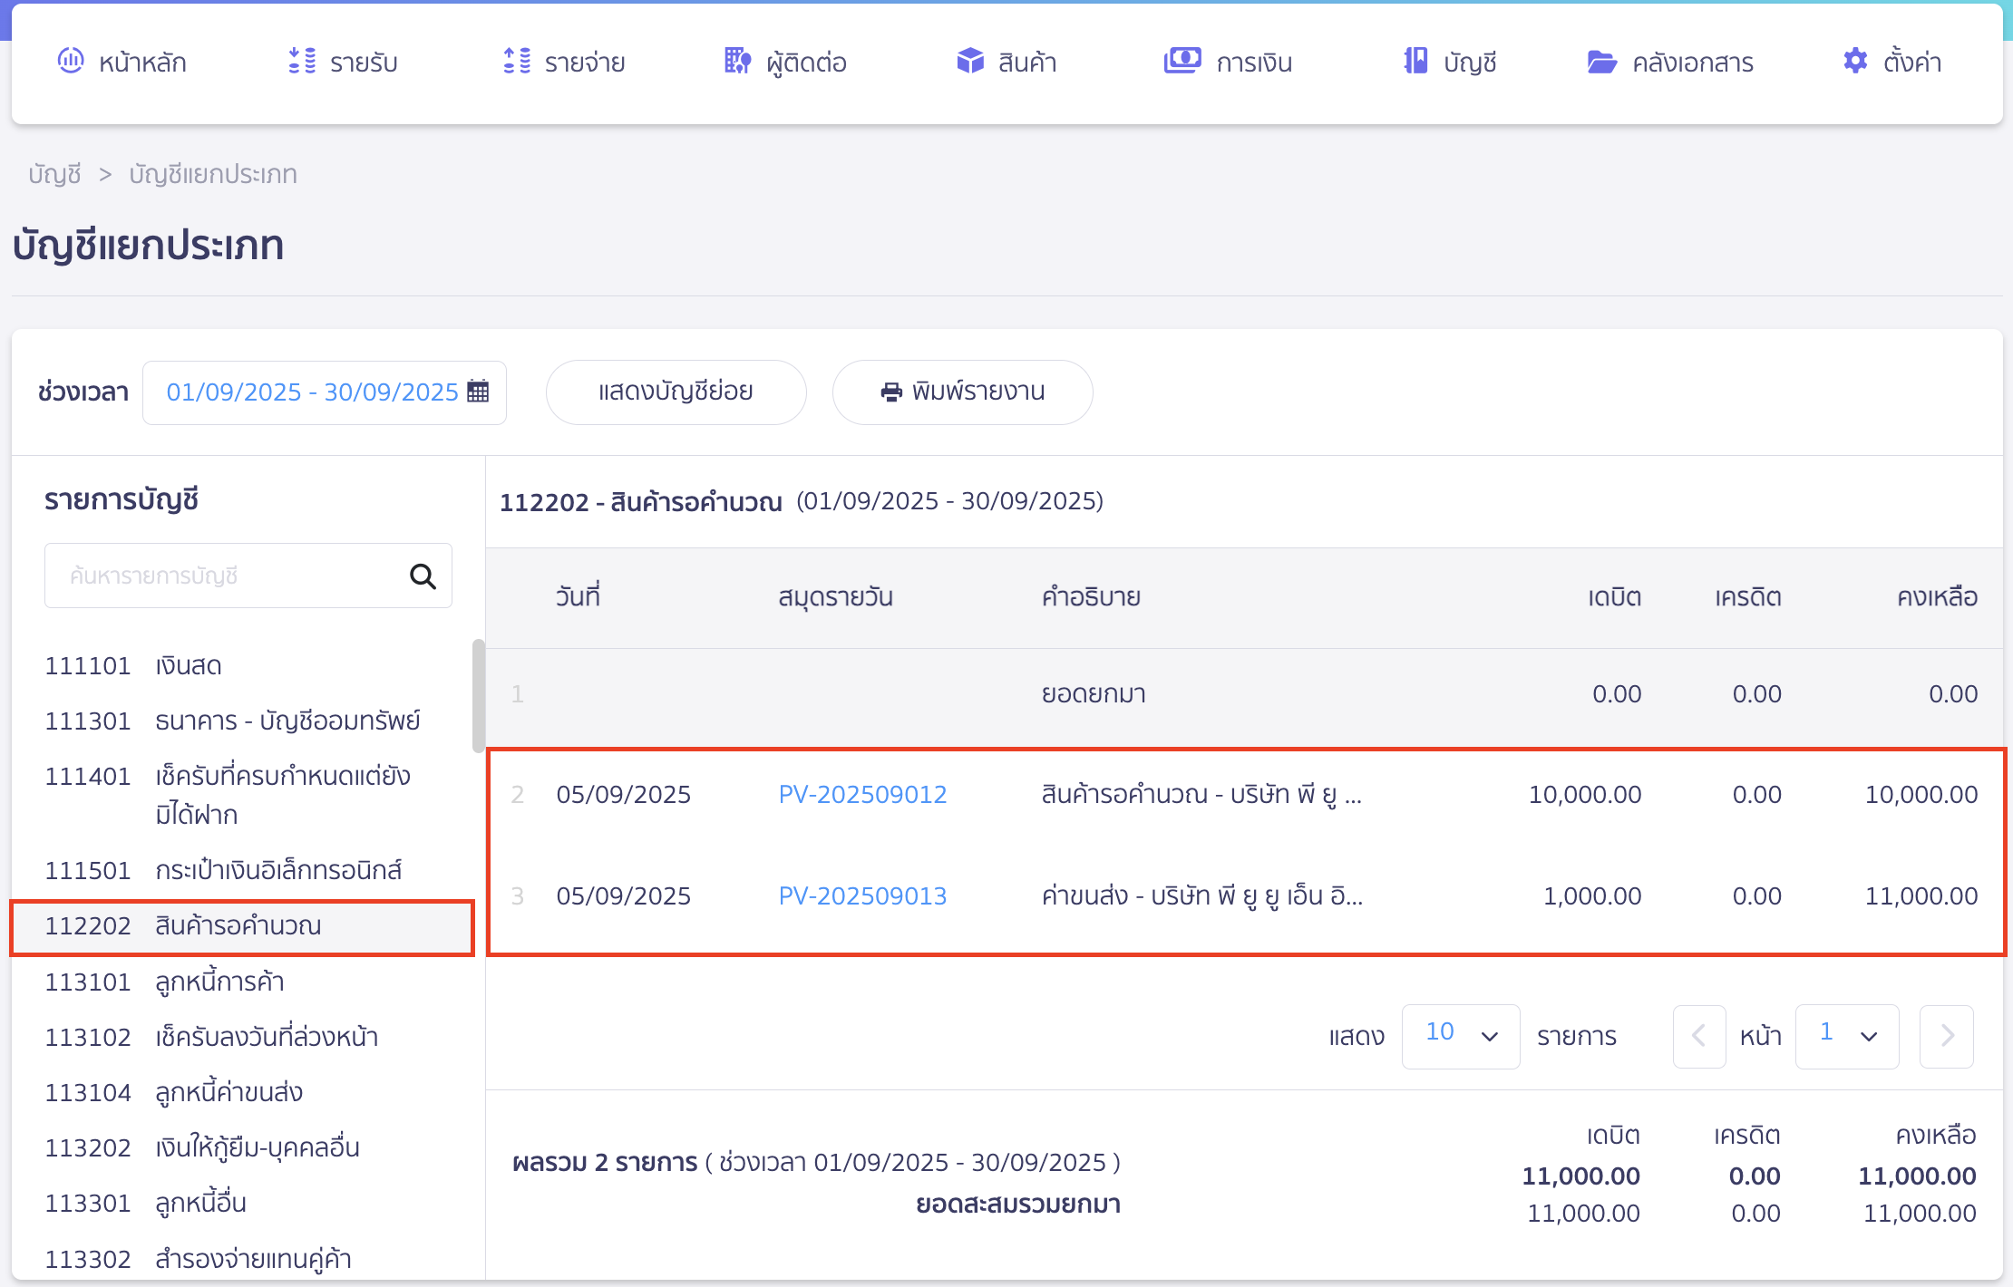The image size is (2013, 1287).
Task: Click the แสดงบัญชีย่อย button
Action: (x=676, y=392)
